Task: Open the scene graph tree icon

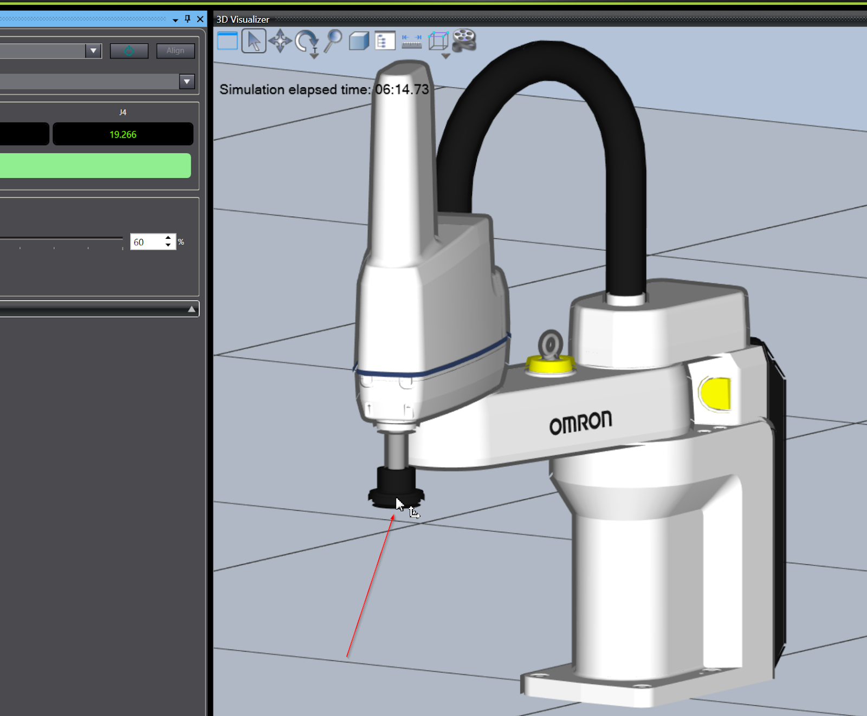Action: click(385, 41)
